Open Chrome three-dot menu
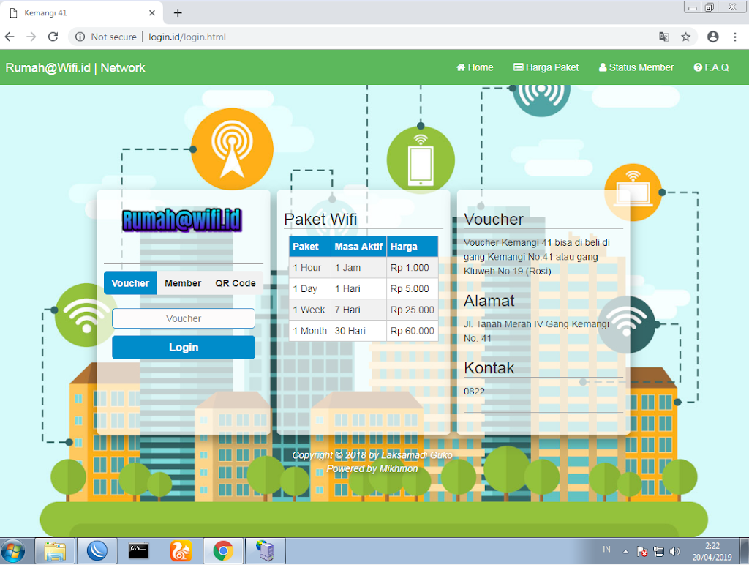This screenshot has width=749, height=565. click(735, 37)
